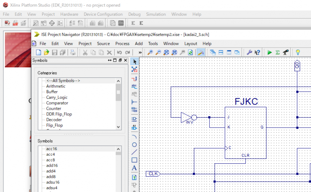The image size is (311, 192).
Task: Click the green Run implementation icon
Action: click(270, 52)
